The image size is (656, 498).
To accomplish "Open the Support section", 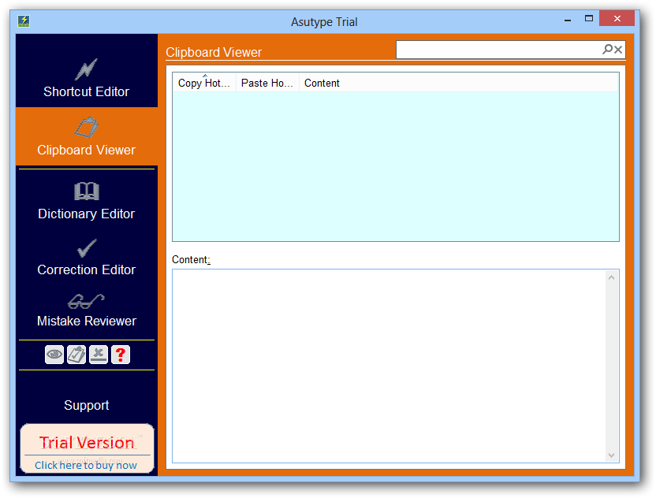I will click(87, 405).
